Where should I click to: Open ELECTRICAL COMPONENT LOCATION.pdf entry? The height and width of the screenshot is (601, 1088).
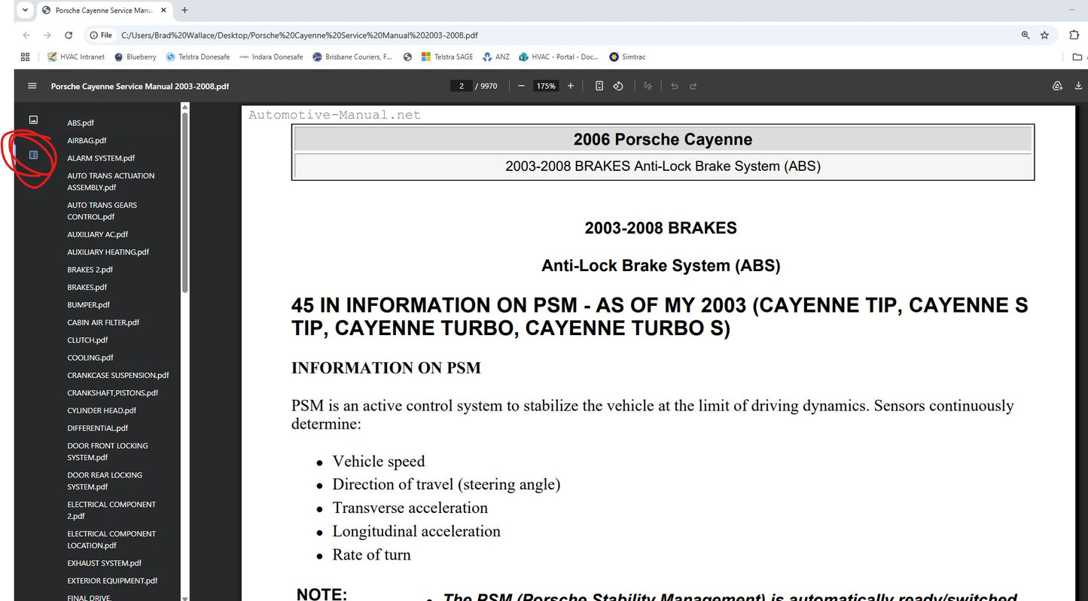(x=111, y=540)
